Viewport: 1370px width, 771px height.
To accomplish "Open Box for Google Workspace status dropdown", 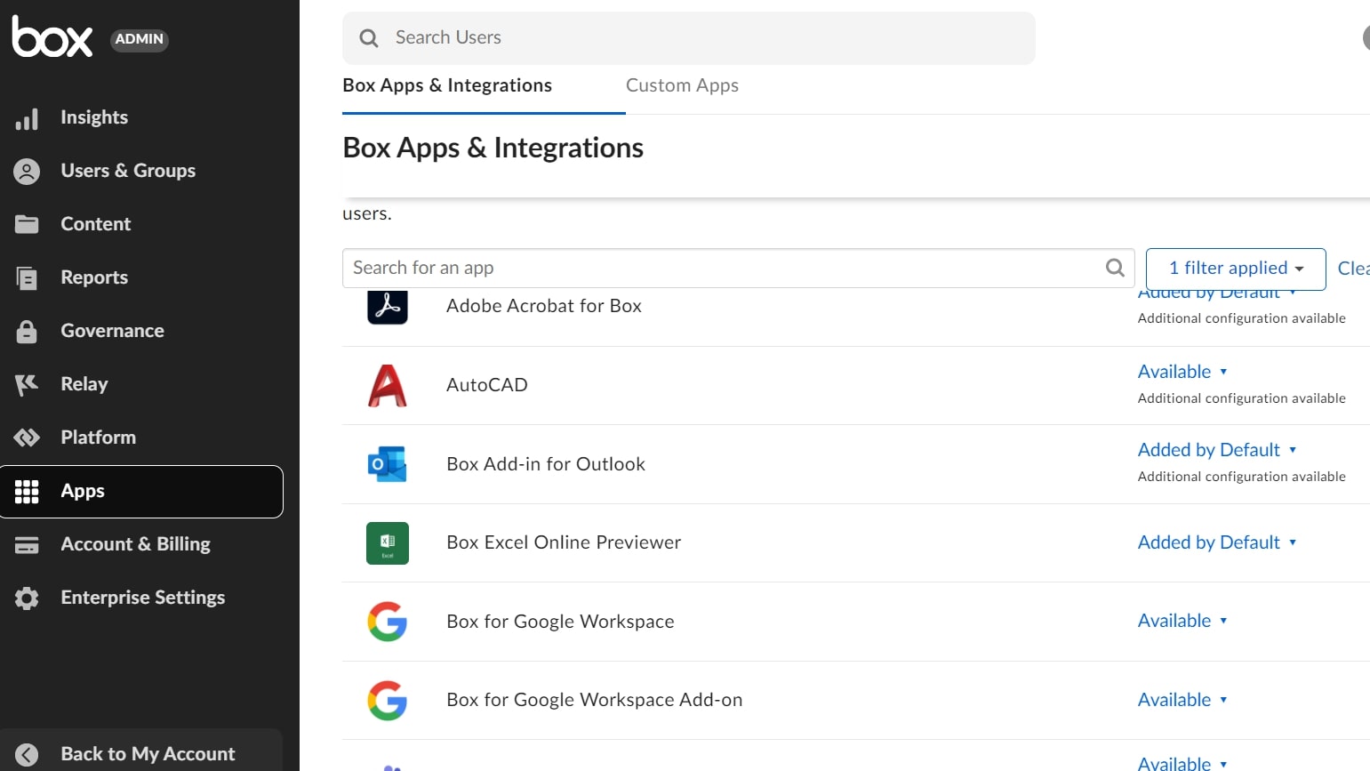I will pos(1182,621).
